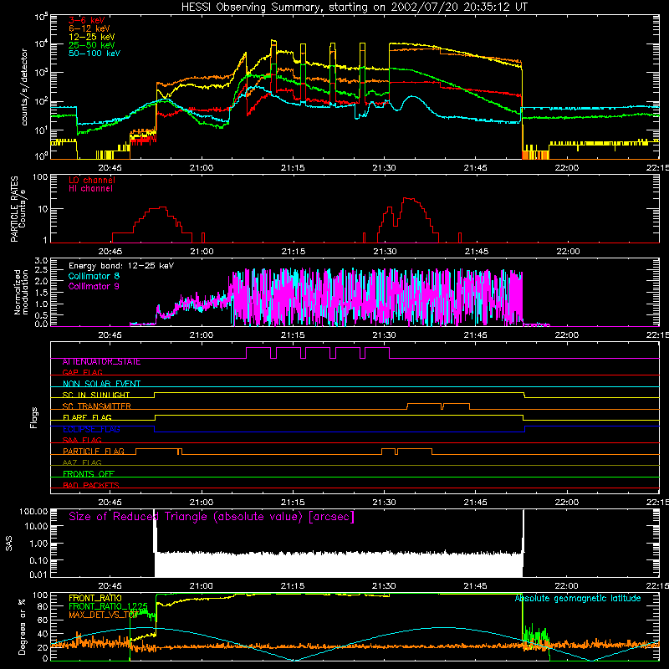This screenshot has width=669, height=669.
Task: Click the NON_SOLAR_EVENT flag label
Action: click(101, 384)
